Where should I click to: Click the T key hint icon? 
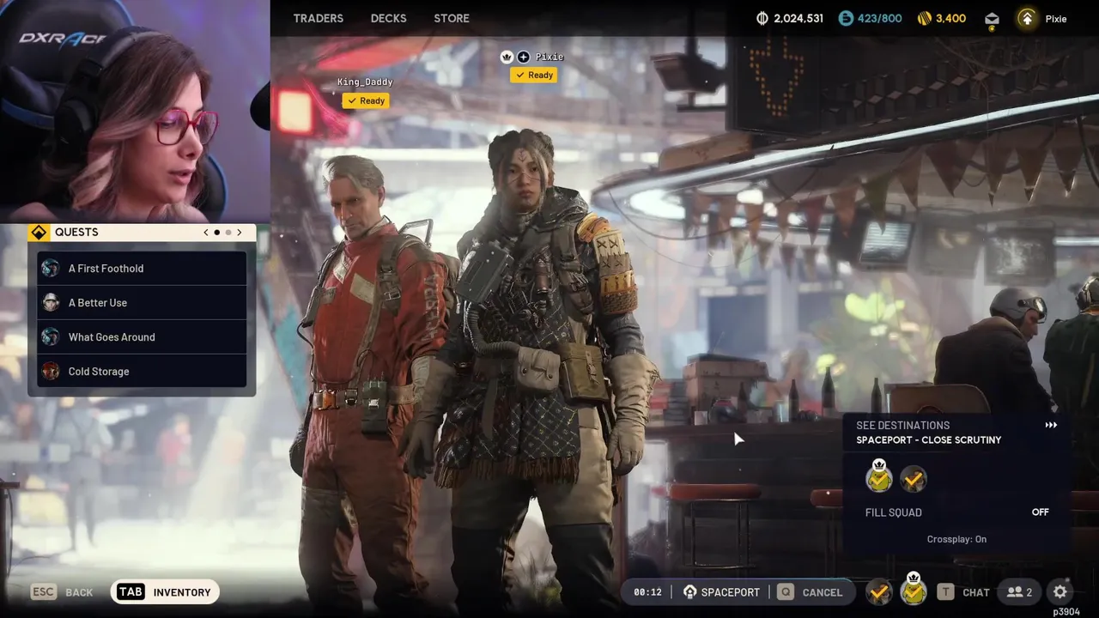[x=945, y=592]
